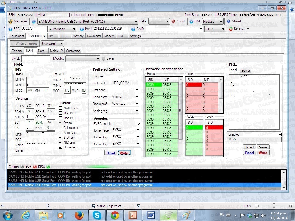Click the Write changes button
Screen dimensions: 295x221
click(x=24, y=44)
